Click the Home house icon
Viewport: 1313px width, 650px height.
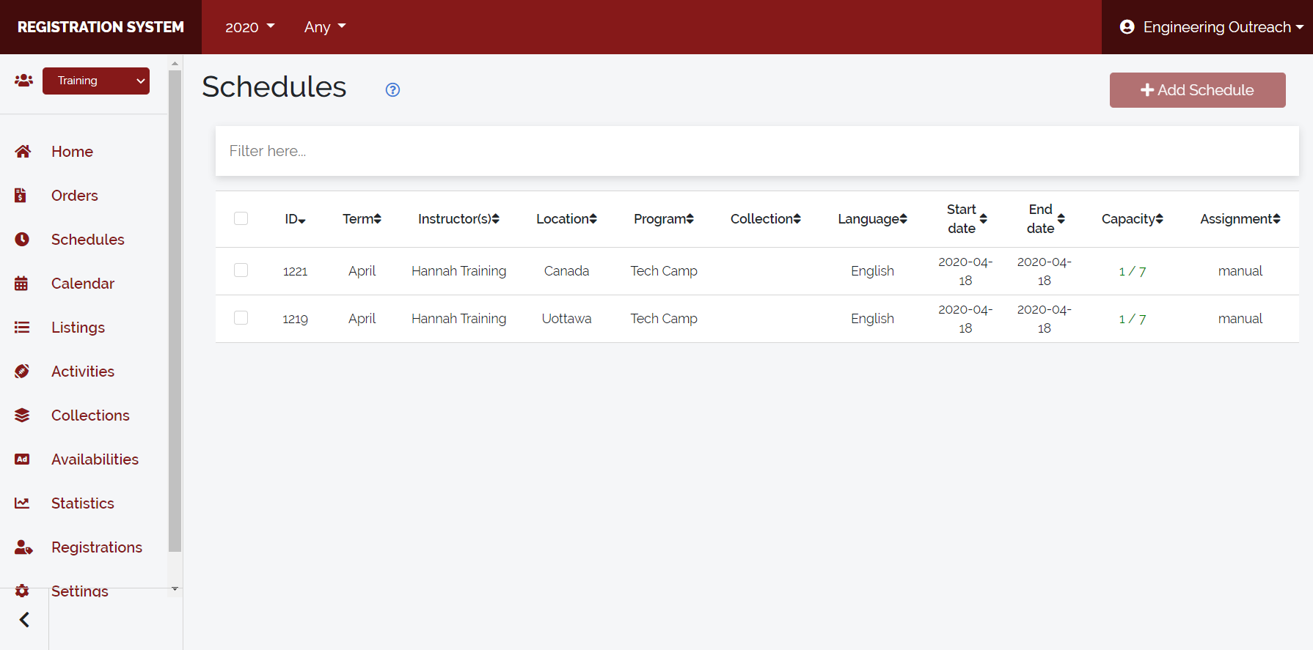tap(23, 152)
